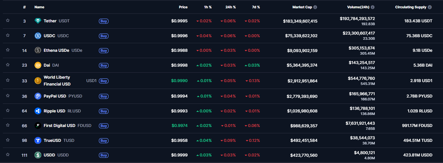Click Buy button for USD1
Screen dimensions: 443x163
104,81
